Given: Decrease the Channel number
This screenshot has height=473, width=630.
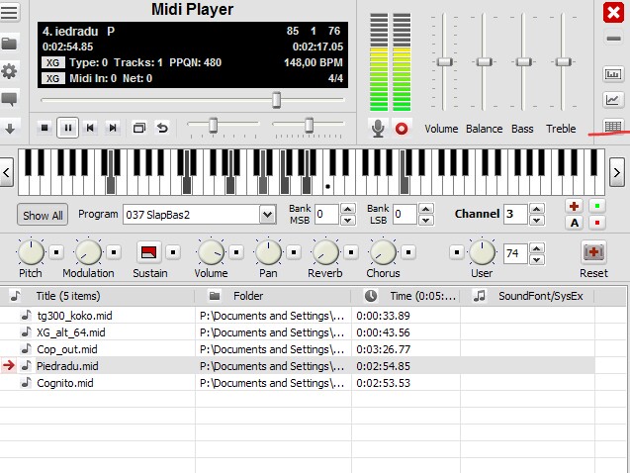Looking at the screenshot, I should 537,221.
